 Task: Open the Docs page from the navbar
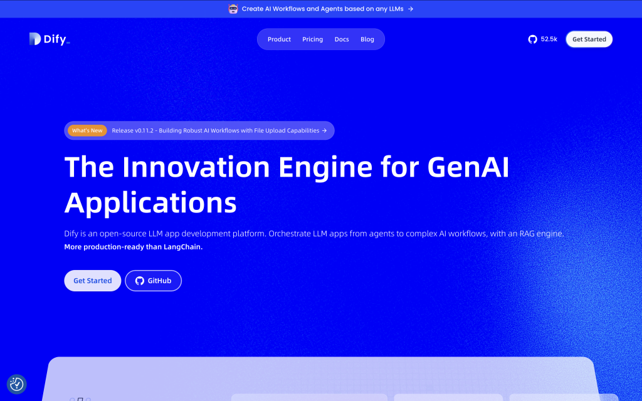342,39
